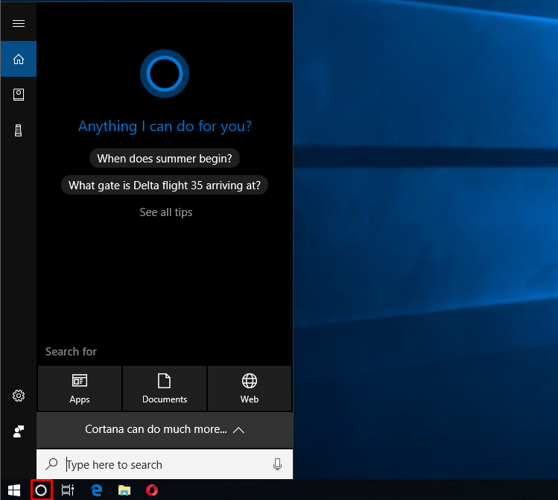Open the Cortana Notebook icon
The width and height of the screenshot is (558, 500).
pos(19,95)
